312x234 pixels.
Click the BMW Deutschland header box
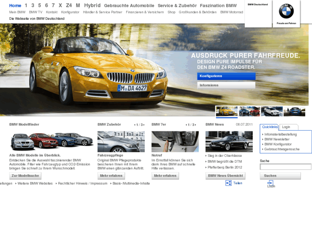[x=258, y=14]
